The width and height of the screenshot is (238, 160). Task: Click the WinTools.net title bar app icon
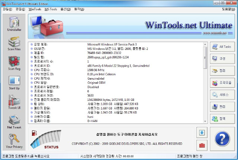(3, 4)
